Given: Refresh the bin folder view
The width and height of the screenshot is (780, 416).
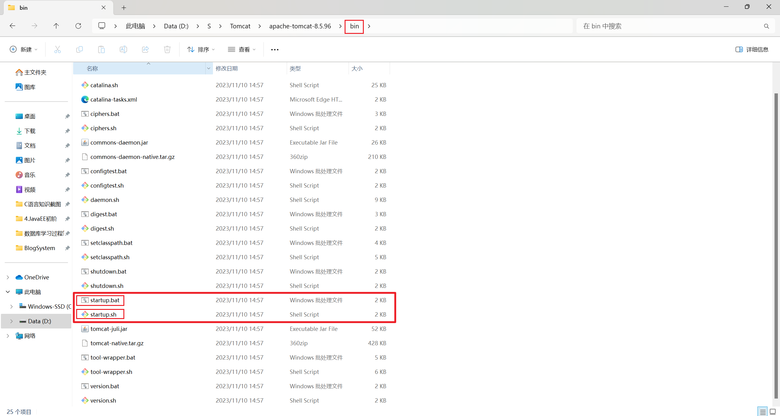Looking at the screenshot, I should click(x=78, y=26).
